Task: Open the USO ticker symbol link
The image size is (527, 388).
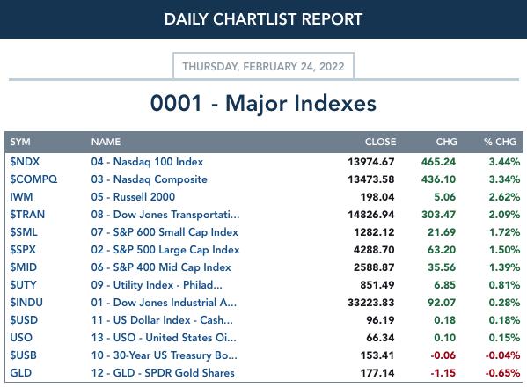Action: tap(21, 338)
